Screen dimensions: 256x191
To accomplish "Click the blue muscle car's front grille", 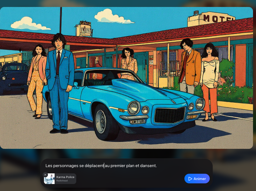I will [170, 115].
